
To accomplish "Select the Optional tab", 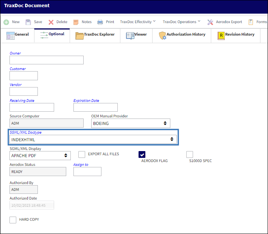I will pos(52,36).
